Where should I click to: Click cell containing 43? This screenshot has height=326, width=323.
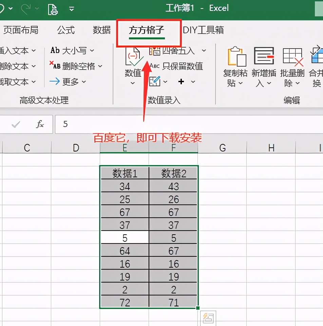coord(173,186)
